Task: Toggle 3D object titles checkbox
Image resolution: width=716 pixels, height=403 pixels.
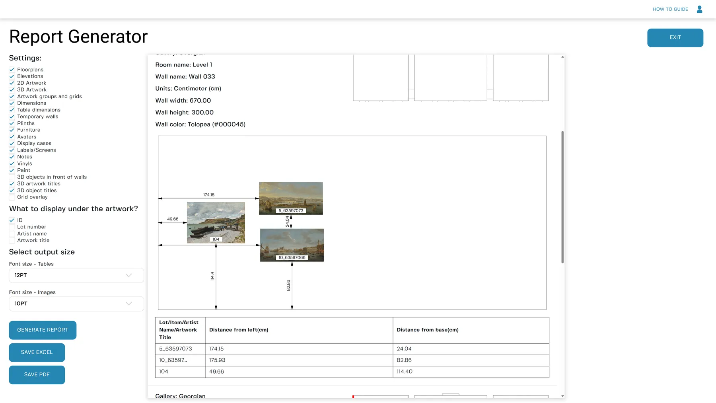Action: (x=12, y=191)
